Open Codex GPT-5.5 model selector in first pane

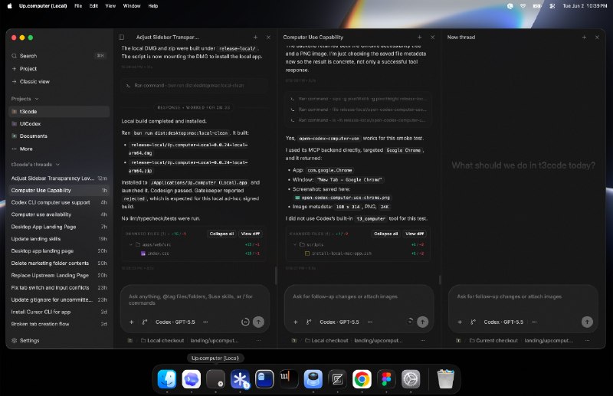coord(175,322)
